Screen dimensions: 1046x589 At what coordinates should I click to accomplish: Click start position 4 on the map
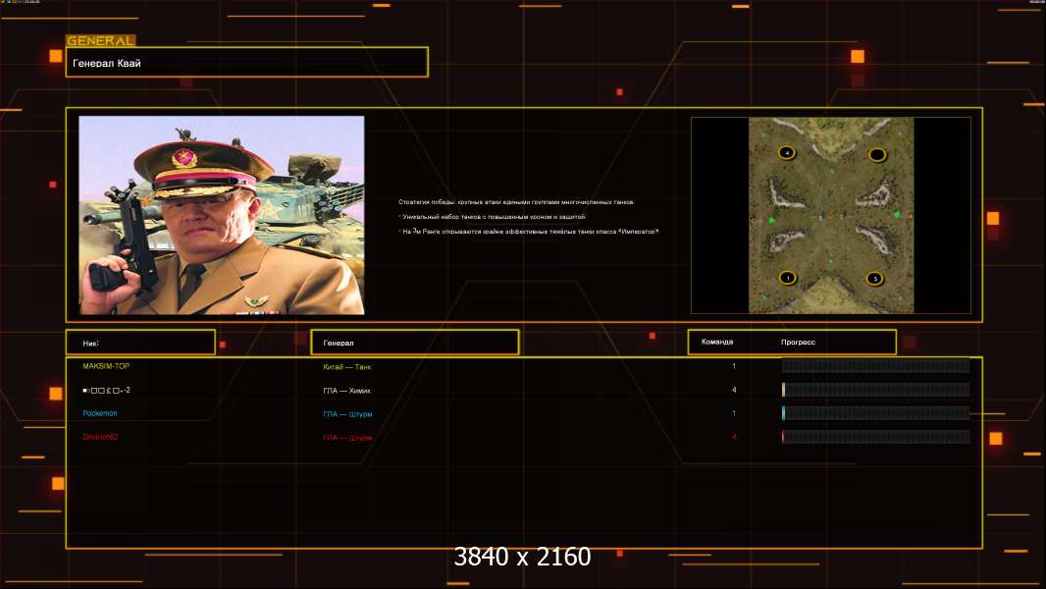tap(786, 153)
